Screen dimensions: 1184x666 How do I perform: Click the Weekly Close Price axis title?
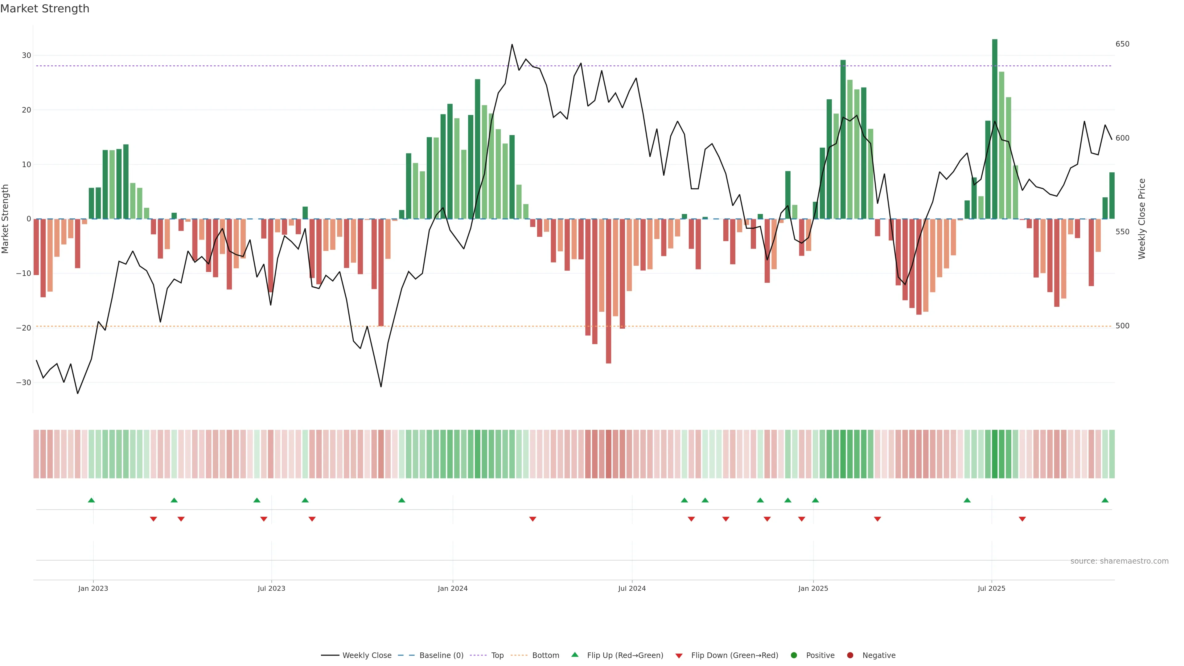coord(1142,219)
